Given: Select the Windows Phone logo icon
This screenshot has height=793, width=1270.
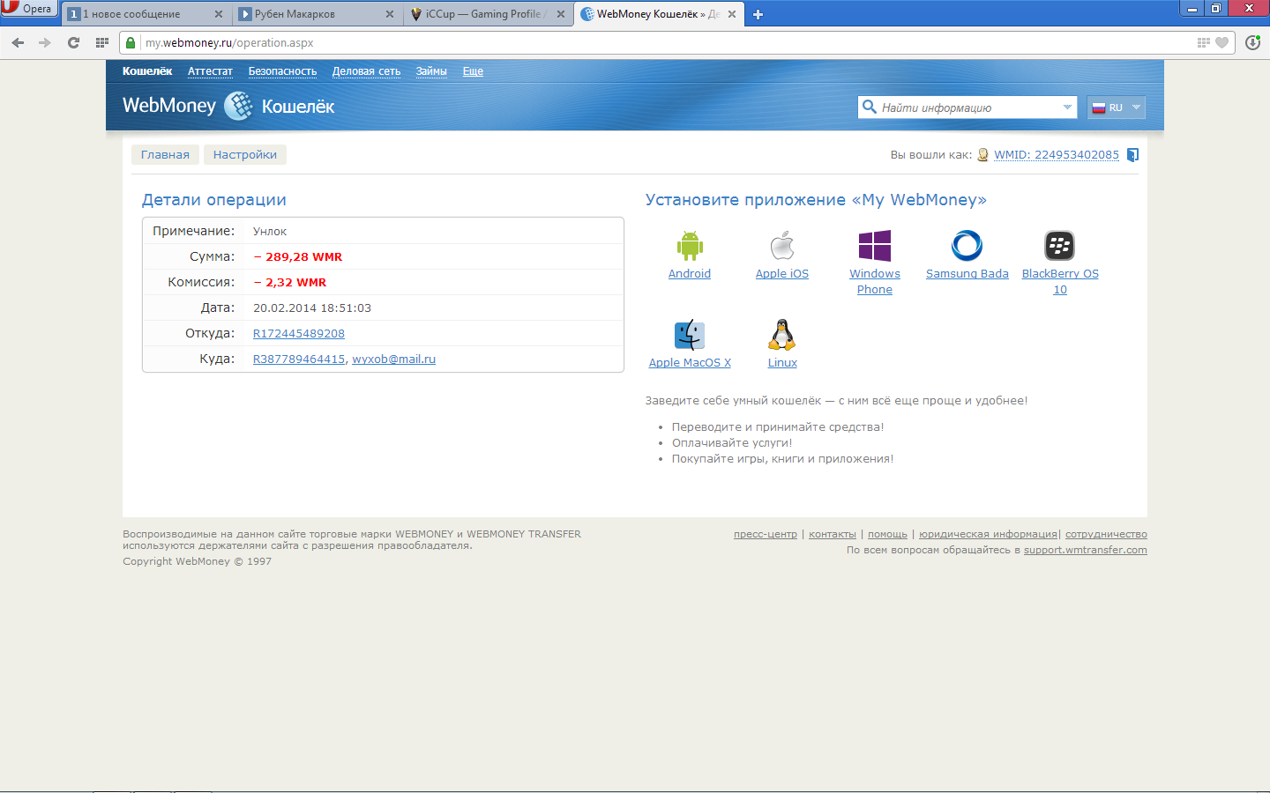Looking at the screenshot, I should [875, 246].
